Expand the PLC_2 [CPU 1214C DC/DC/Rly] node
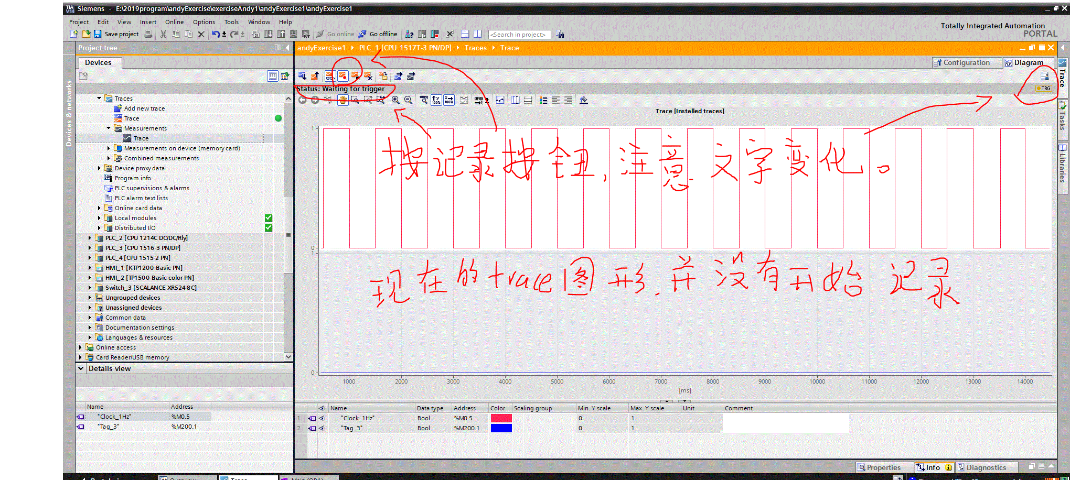 (x=90, y=238)
